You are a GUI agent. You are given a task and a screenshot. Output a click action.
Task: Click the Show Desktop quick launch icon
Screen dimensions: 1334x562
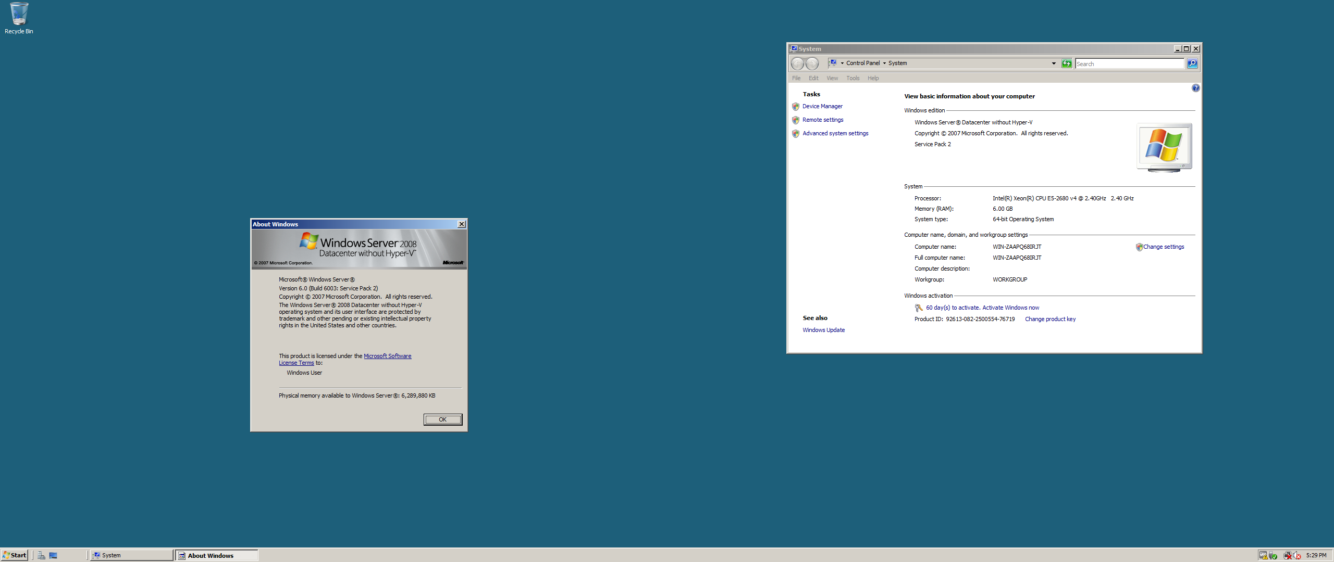53,555
